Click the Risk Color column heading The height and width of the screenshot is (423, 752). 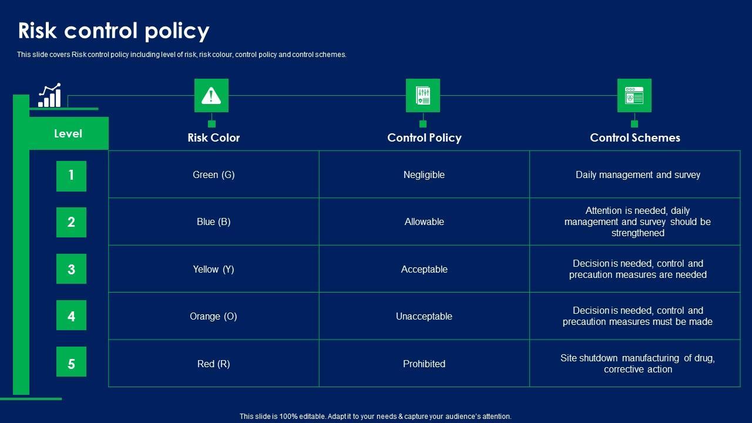213,137
